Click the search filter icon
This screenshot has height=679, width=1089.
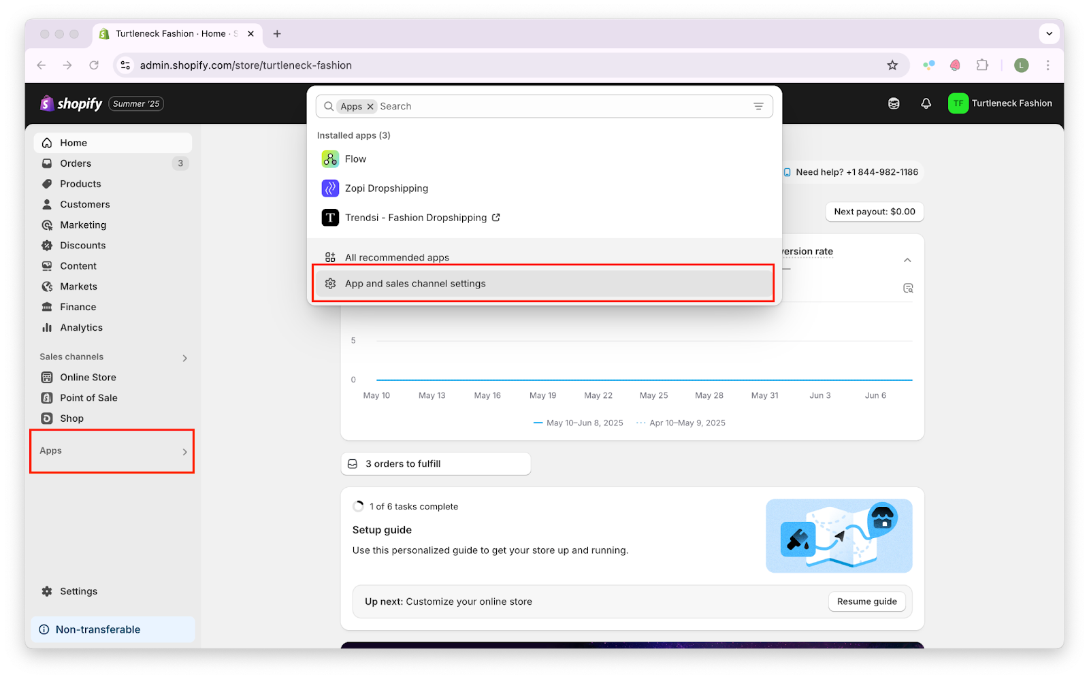pyautogui.click(x=758, y=106)
